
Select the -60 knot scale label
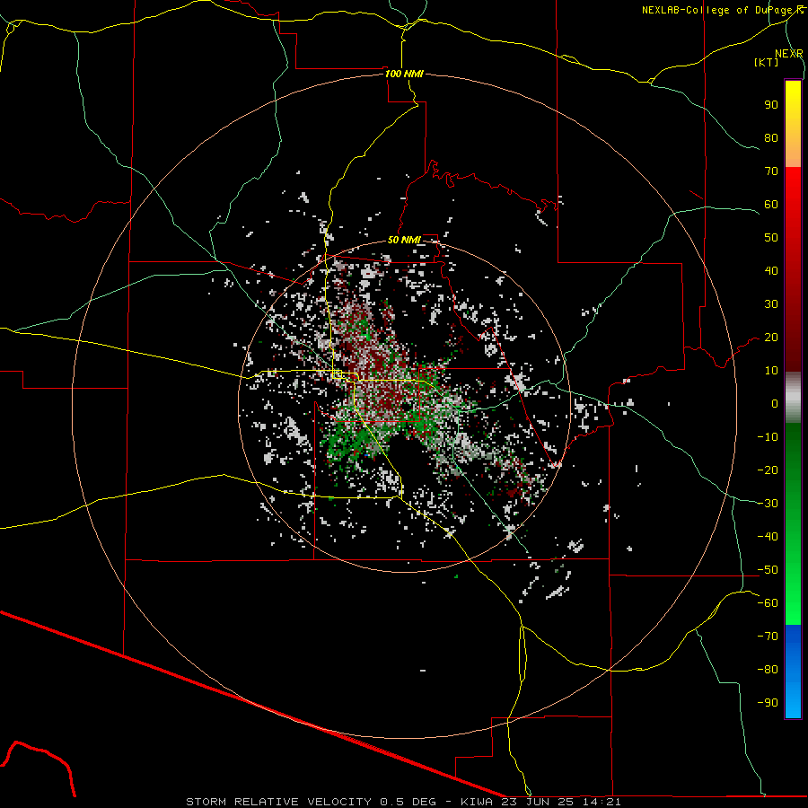pyautogui.click(x=768, y=603)
